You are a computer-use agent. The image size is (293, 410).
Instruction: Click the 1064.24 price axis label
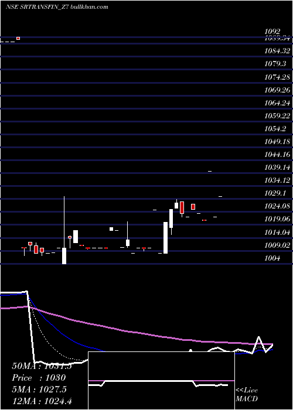tap(277, 102)
